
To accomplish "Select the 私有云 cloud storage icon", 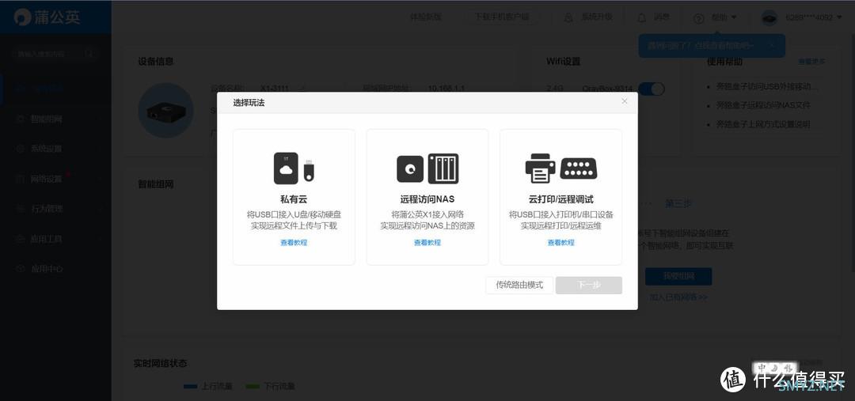I will tap(294, 168).
